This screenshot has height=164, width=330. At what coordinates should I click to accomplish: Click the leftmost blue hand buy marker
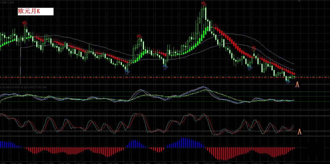tap(127, 72)
